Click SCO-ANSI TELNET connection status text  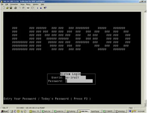31,108
